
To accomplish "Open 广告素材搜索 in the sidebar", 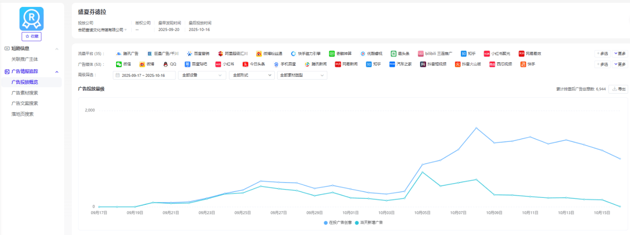I will point(25,92).
